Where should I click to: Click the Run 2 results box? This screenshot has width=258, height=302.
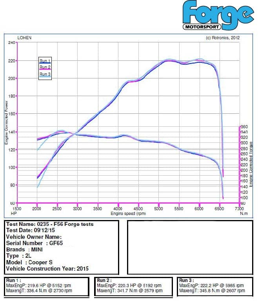coord(134,286)
